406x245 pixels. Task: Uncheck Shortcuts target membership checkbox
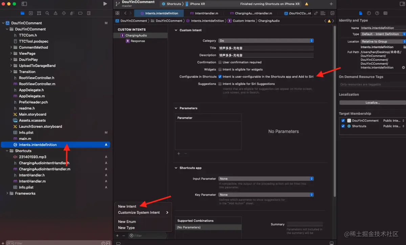coord(343,126)
